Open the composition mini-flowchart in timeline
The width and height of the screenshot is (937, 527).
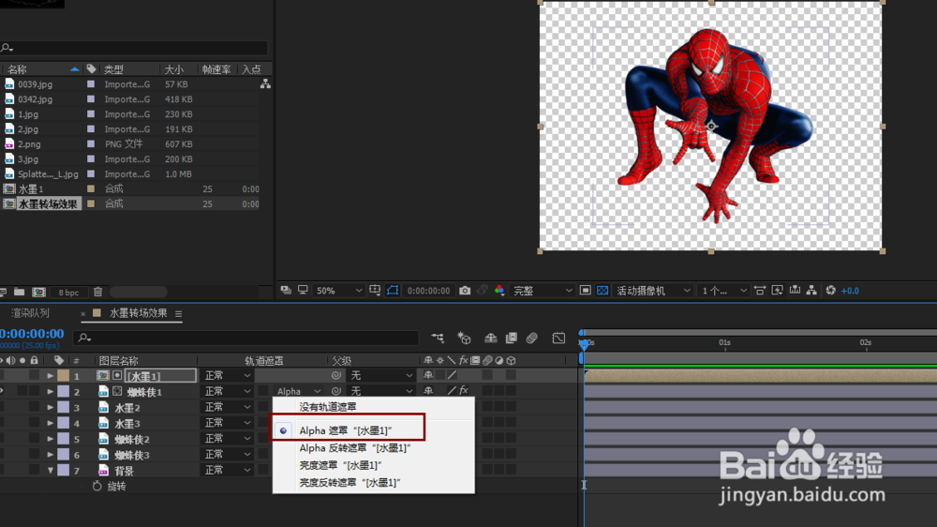(x=438, y=338)
